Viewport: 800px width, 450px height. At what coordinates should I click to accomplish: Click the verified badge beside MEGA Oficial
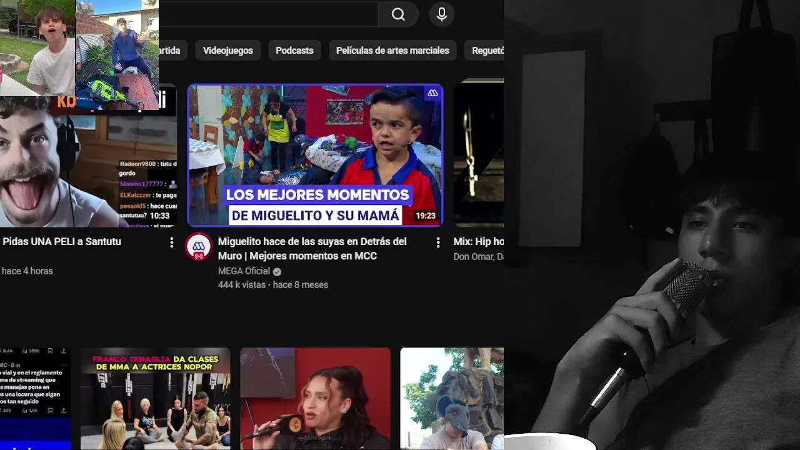click(277, 271)
